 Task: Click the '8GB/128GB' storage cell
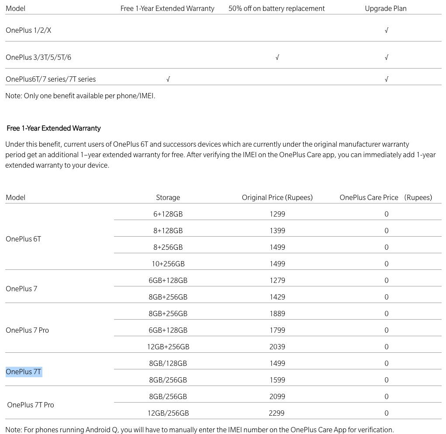(168, 363)
